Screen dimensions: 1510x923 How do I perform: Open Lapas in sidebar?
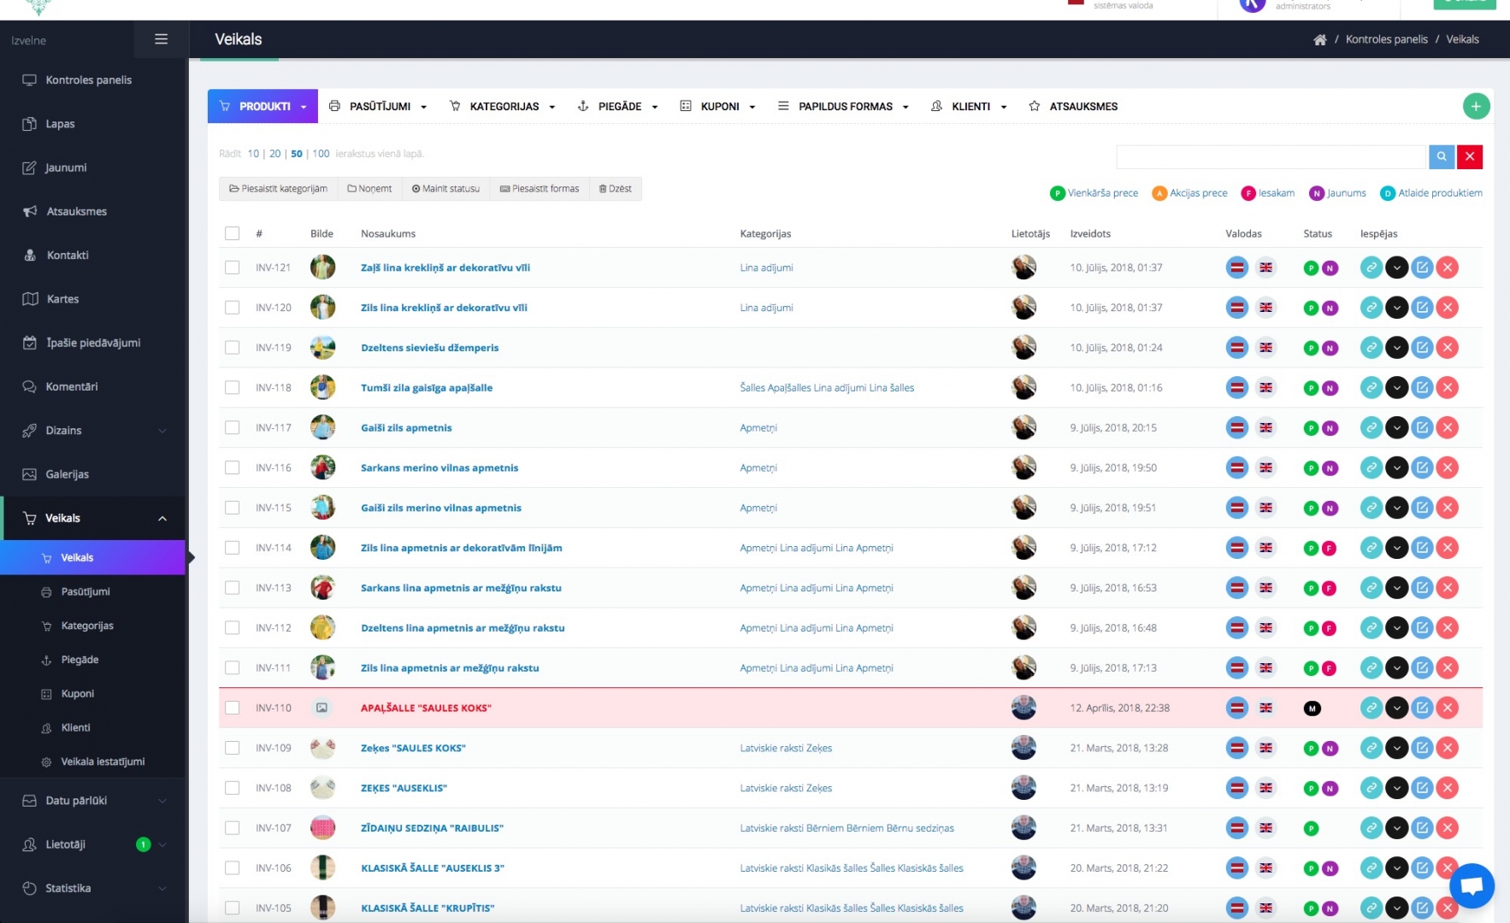click(x=60, y=124)
